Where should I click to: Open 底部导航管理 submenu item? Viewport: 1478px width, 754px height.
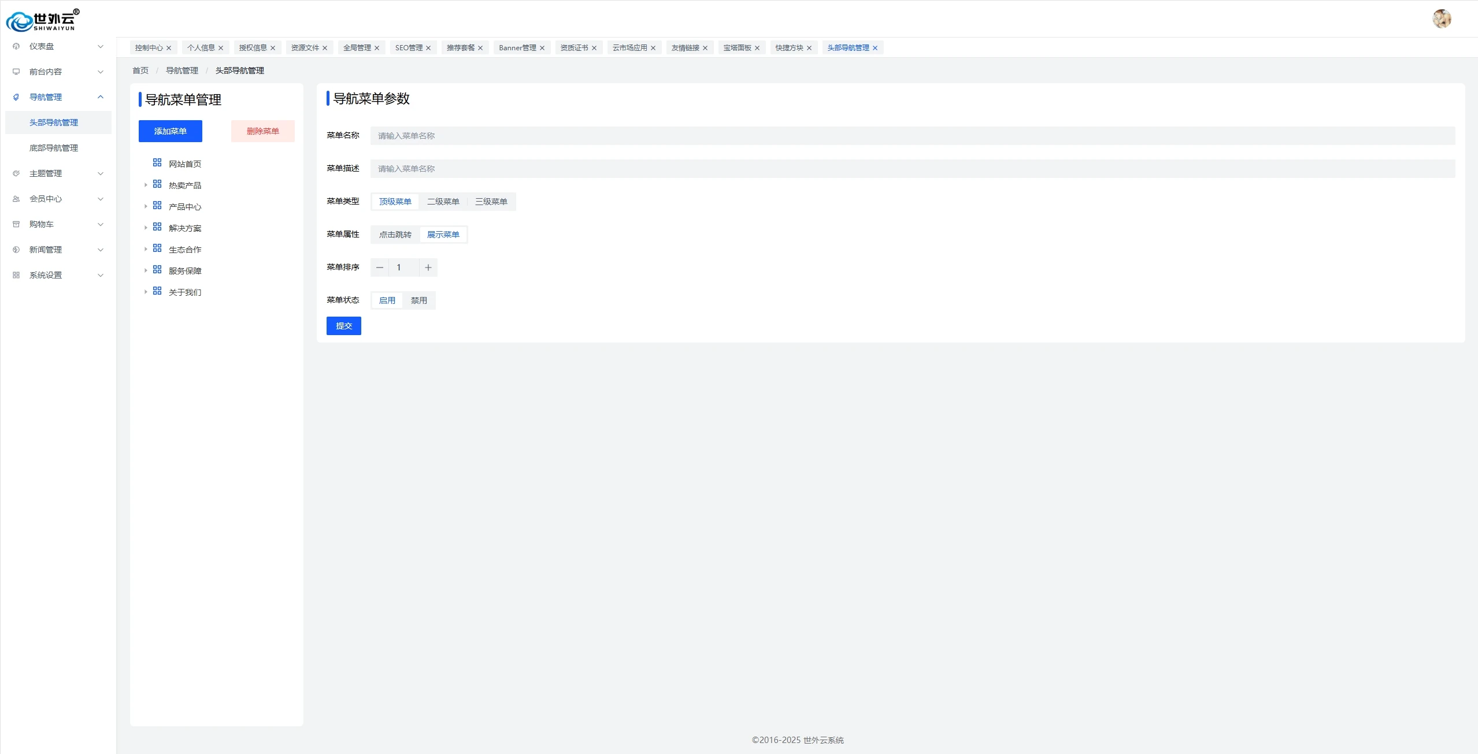click(x=54, y=148)
